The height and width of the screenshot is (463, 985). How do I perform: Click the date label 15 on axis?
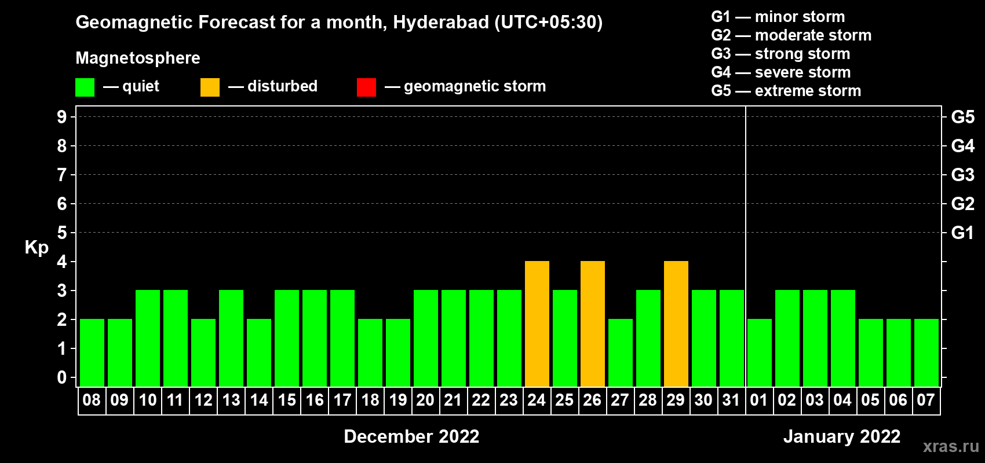pyautogui.click(x=287, y=400)
